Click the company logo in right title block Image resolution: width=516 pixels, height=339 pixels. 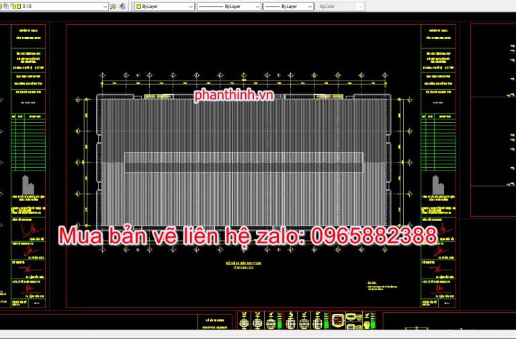437,185
